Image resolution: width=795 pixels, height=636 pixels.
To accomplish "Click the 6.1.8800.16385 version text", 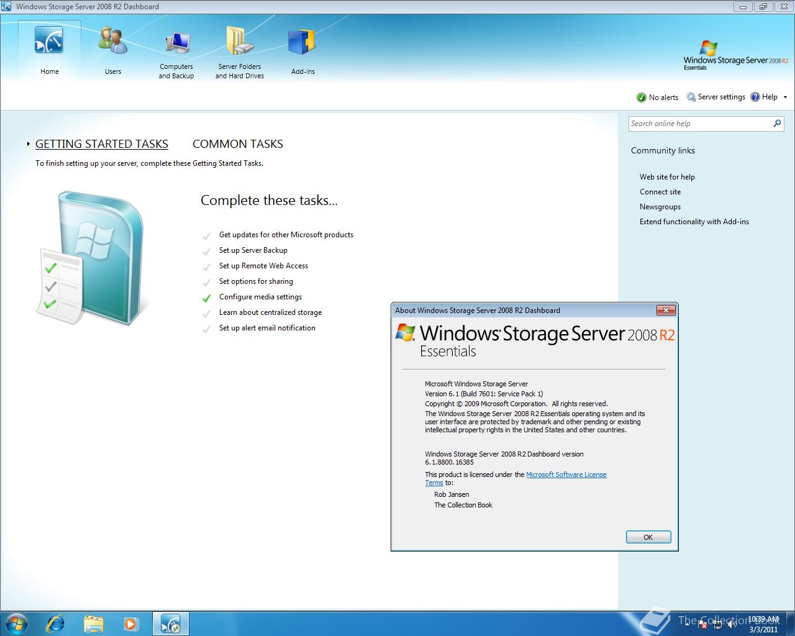I will click(x=449, y=462).
